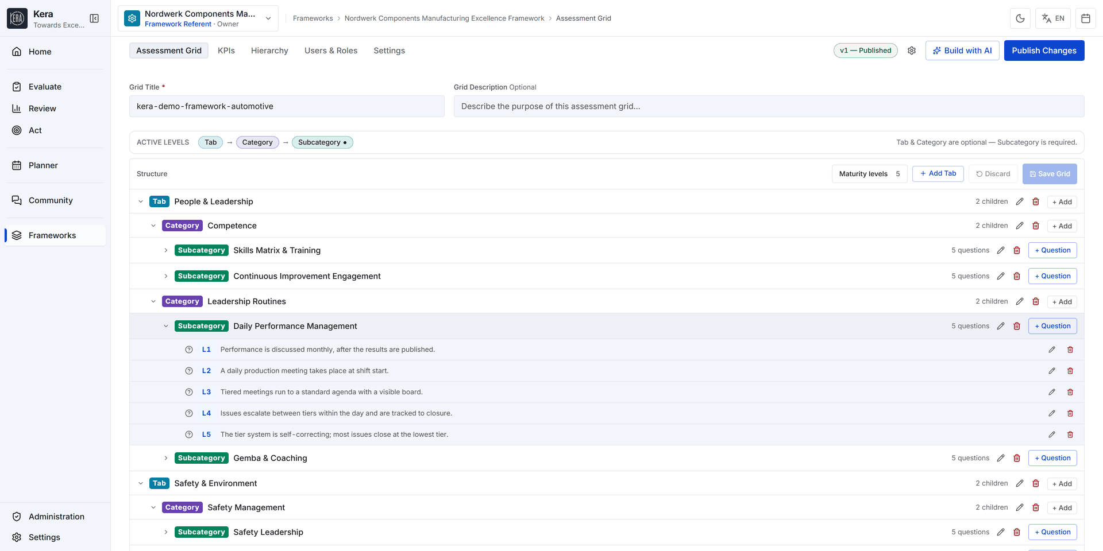Collapse Daily Performance Management subcategory
1103x551 pixels.
click(x=166, y=326)
